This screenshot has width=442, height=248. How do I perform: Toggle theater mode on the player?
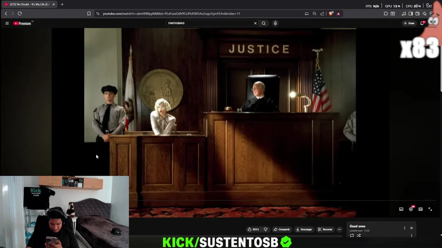421,209
